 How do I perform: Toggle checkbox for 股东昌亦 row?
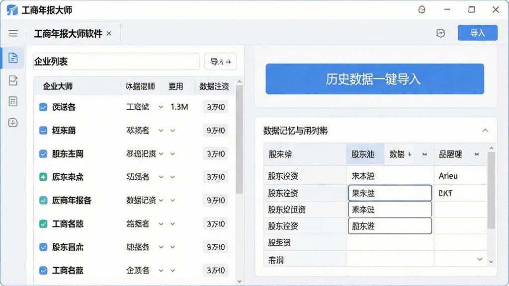(43, 247)
